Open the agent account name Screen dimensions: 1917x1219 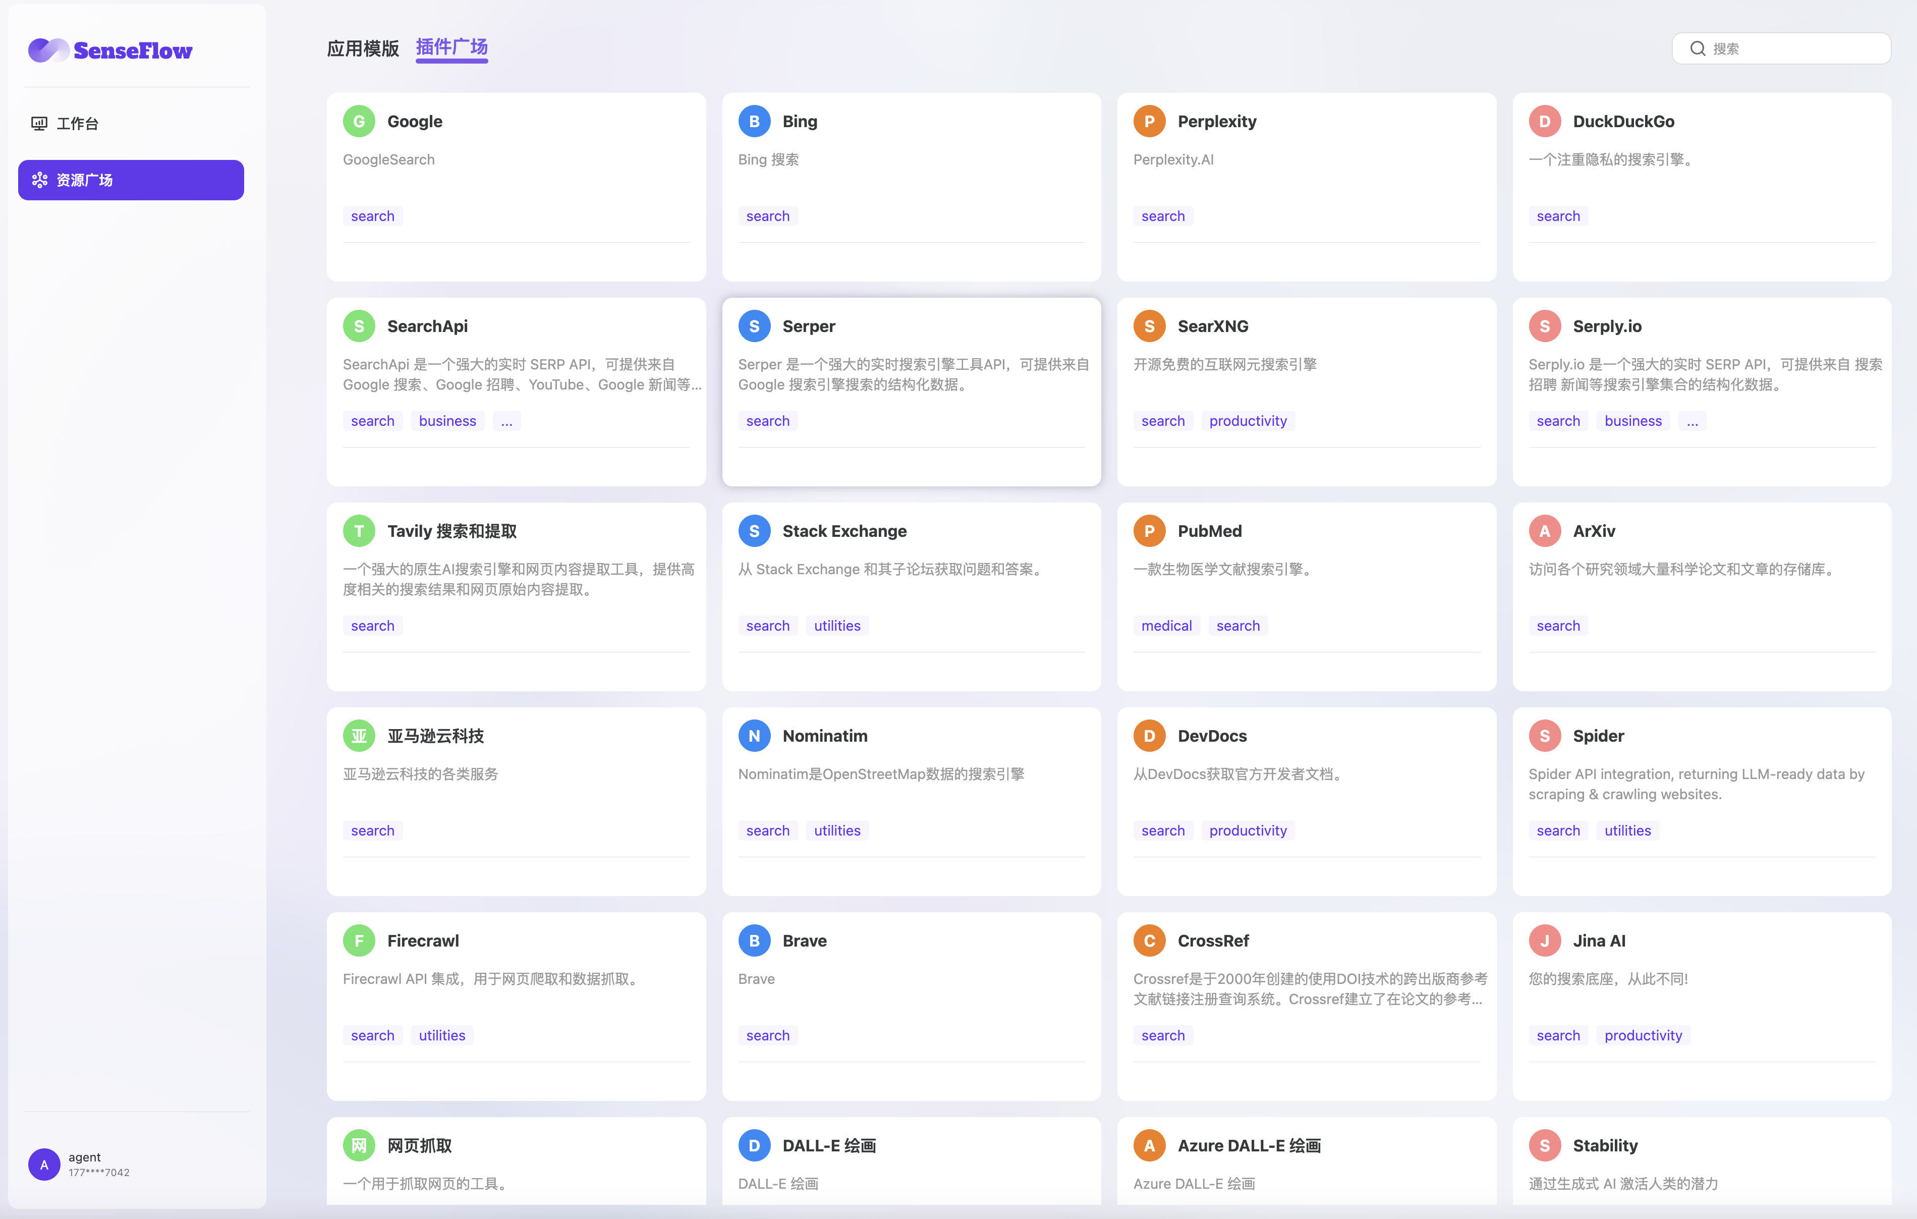click(84, 1157)
